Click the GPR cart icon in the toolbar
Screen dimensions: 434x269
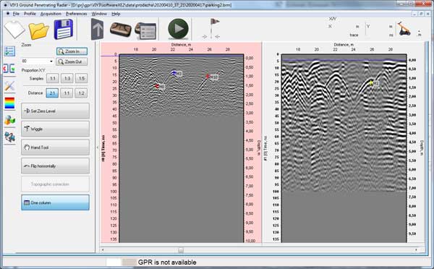point(404,29)
